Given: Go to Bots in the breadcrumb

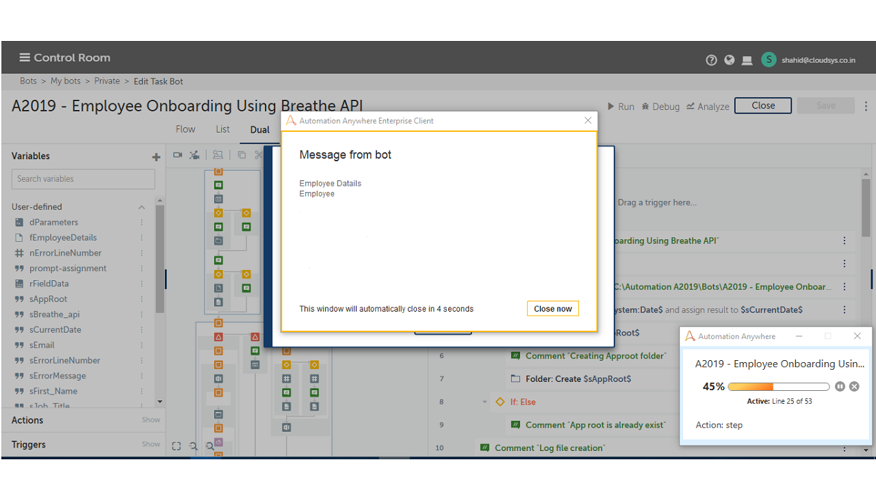Looking at the screenshot, I should [29, 81].
